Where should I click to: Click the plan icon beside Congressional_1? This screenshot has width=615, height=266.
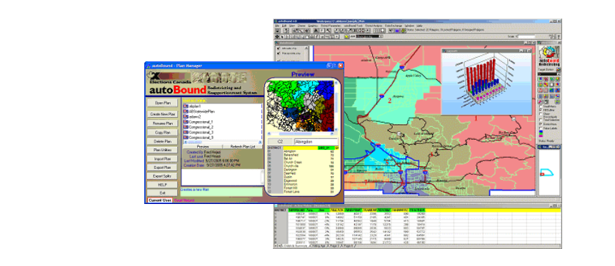pyautogui.click(x=186, y=122)
